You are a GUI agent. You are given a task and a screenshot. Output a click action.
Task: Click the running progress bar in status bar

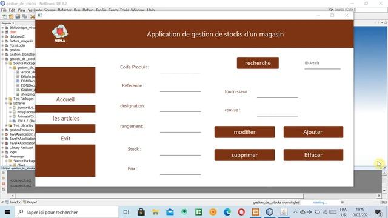click(320, 202)
